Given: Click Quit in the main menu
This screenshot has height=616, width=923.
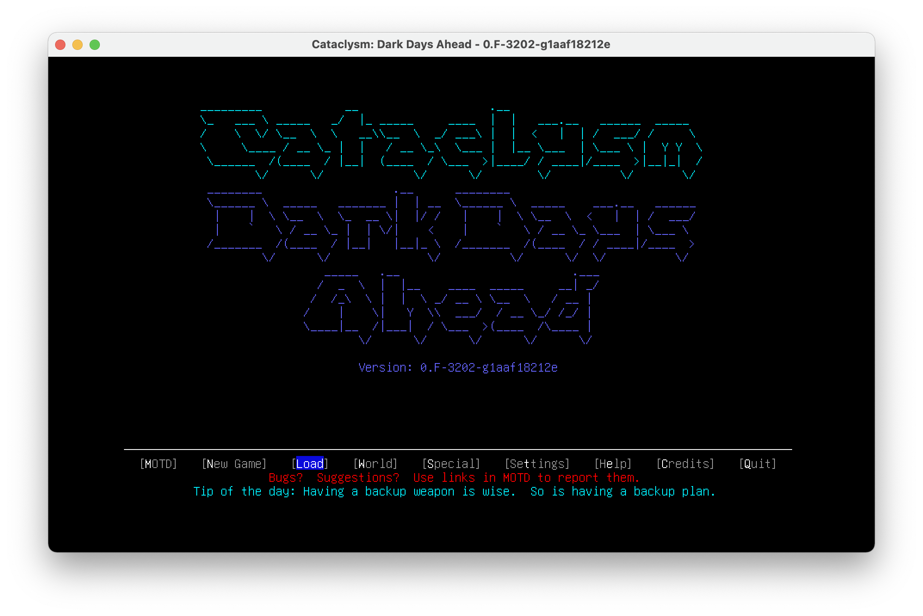Looking at the screenshot, I should [758, 464].
